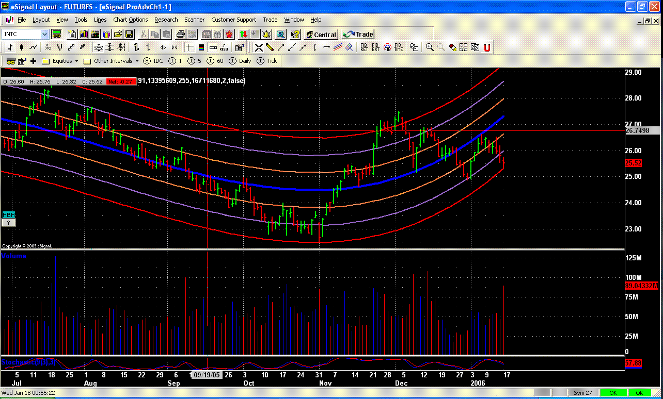The width and height of the screenshot is (663, 399).
Task: Open the Alerts bell icon
Action: tap(266, 34)
